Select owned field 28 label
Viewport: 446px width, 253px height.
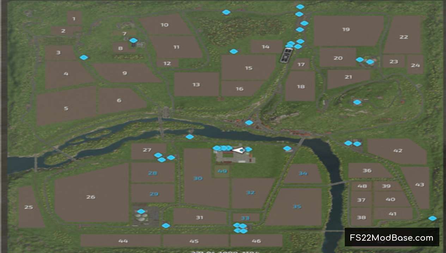click(x=152, y=173)
